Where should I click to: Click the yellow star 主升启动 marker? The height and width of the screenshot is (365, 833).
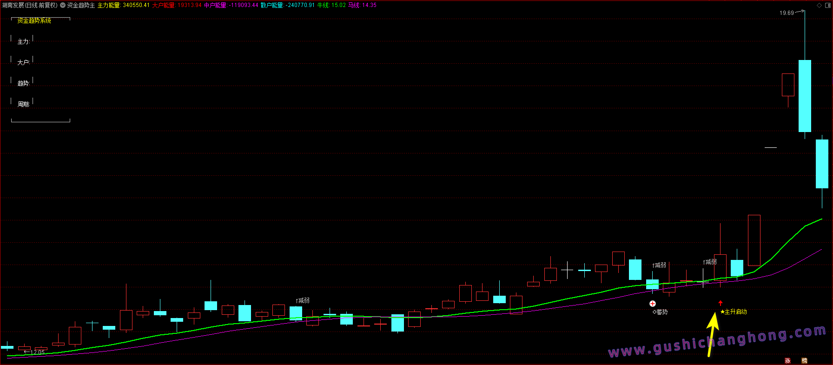coord(734,312)
